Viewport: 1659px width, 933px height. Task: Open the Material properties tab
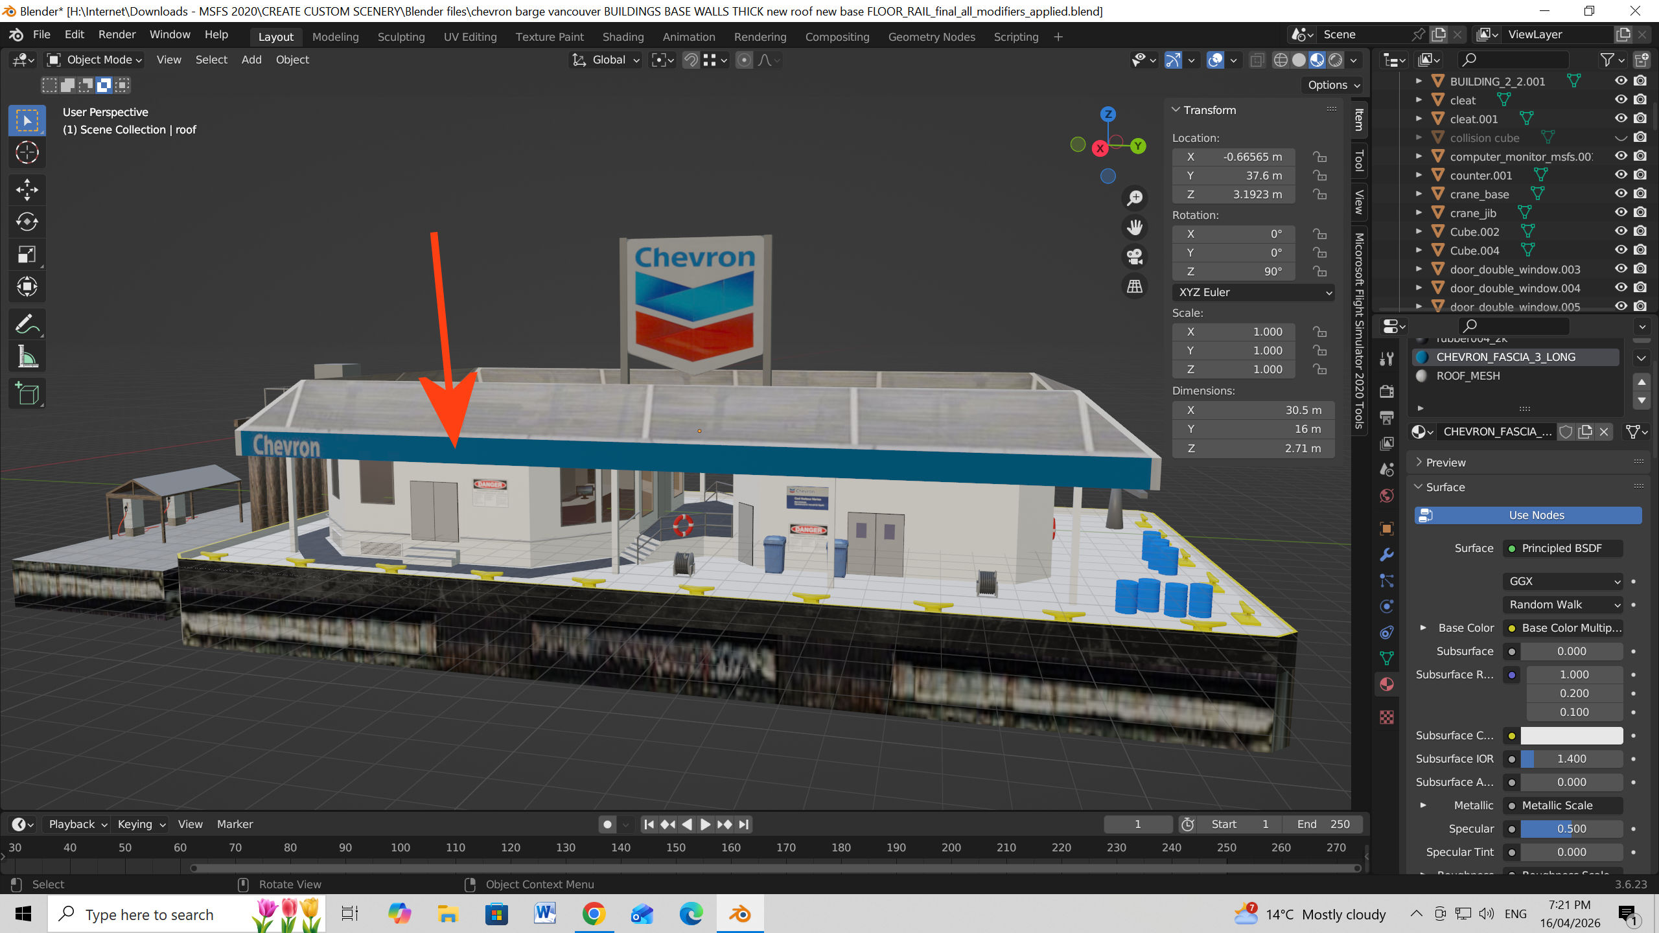coord(1387,684)
